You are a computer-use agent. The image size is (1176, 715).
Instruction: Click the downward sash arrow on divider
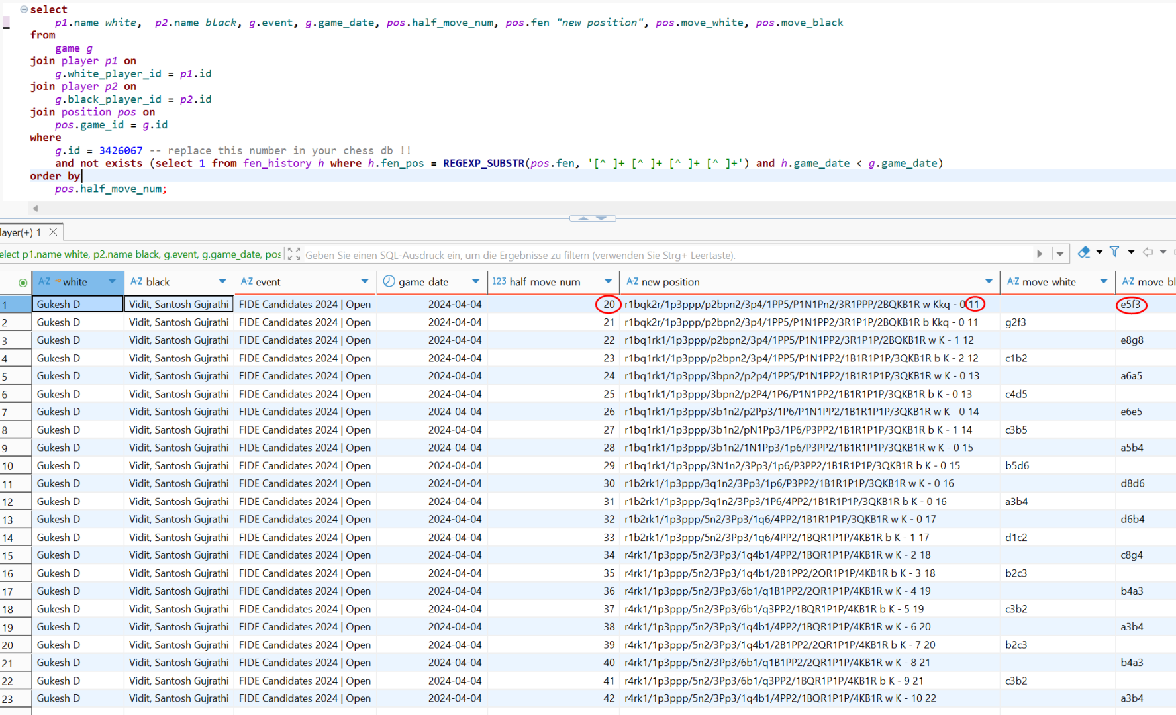pos(601,218)
